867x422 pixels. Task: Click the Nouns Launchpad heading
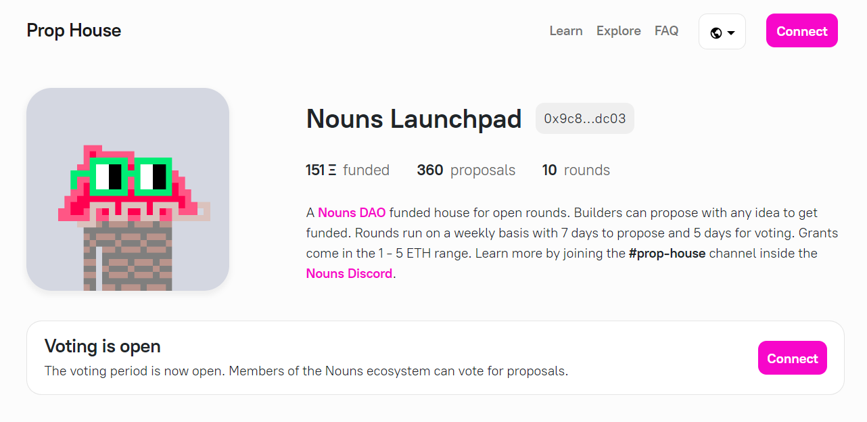point(414,119)
